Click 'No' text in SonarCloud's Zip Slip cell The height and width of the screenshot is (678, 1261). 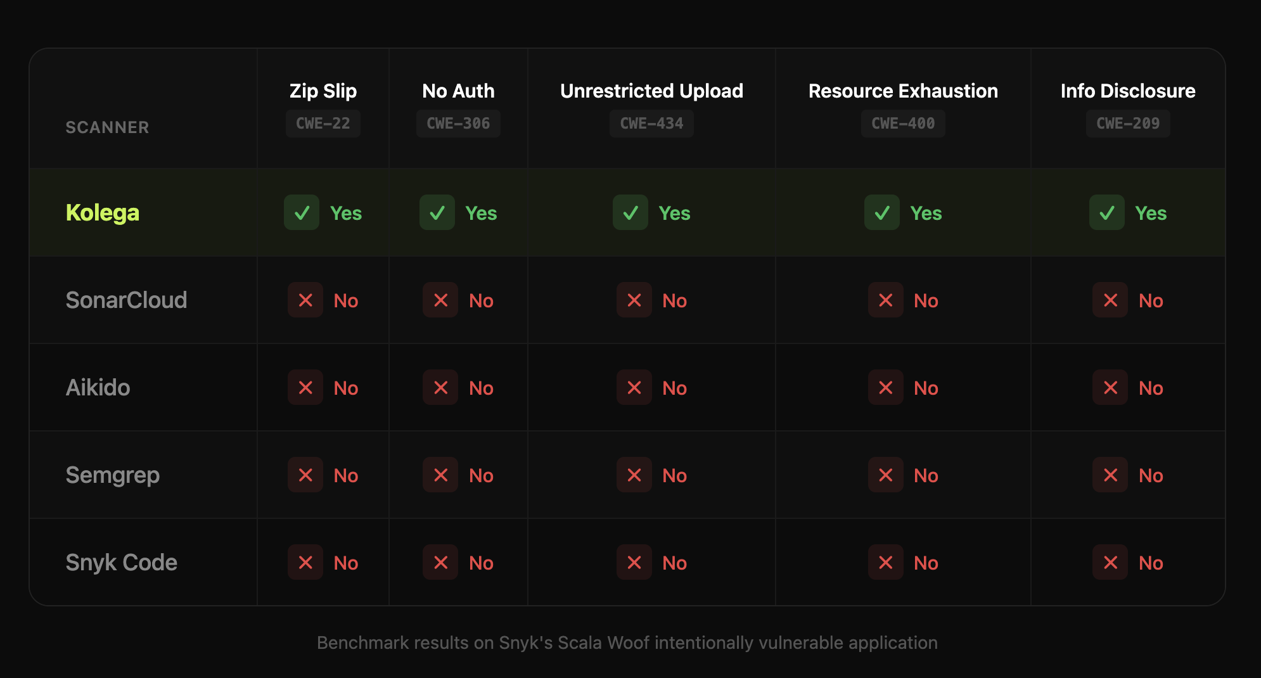(346, 301)
